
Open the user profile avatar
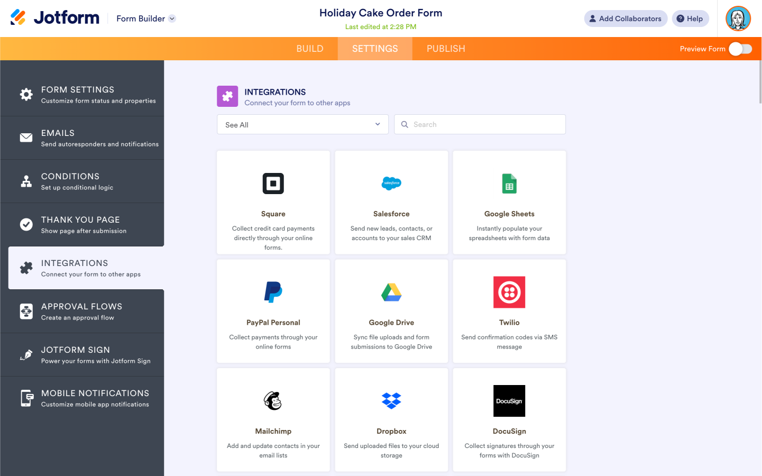coord(738,19)
